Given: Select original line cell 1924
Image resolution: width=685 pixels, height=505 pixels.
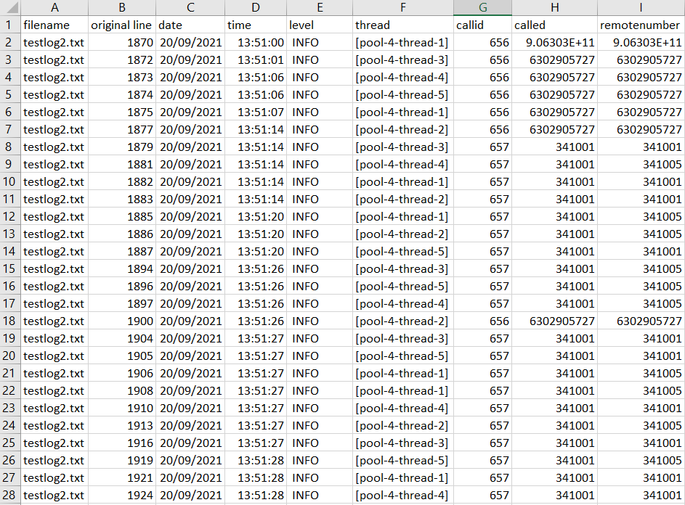Looking at the screenshot, I should [x=122, y=495].
